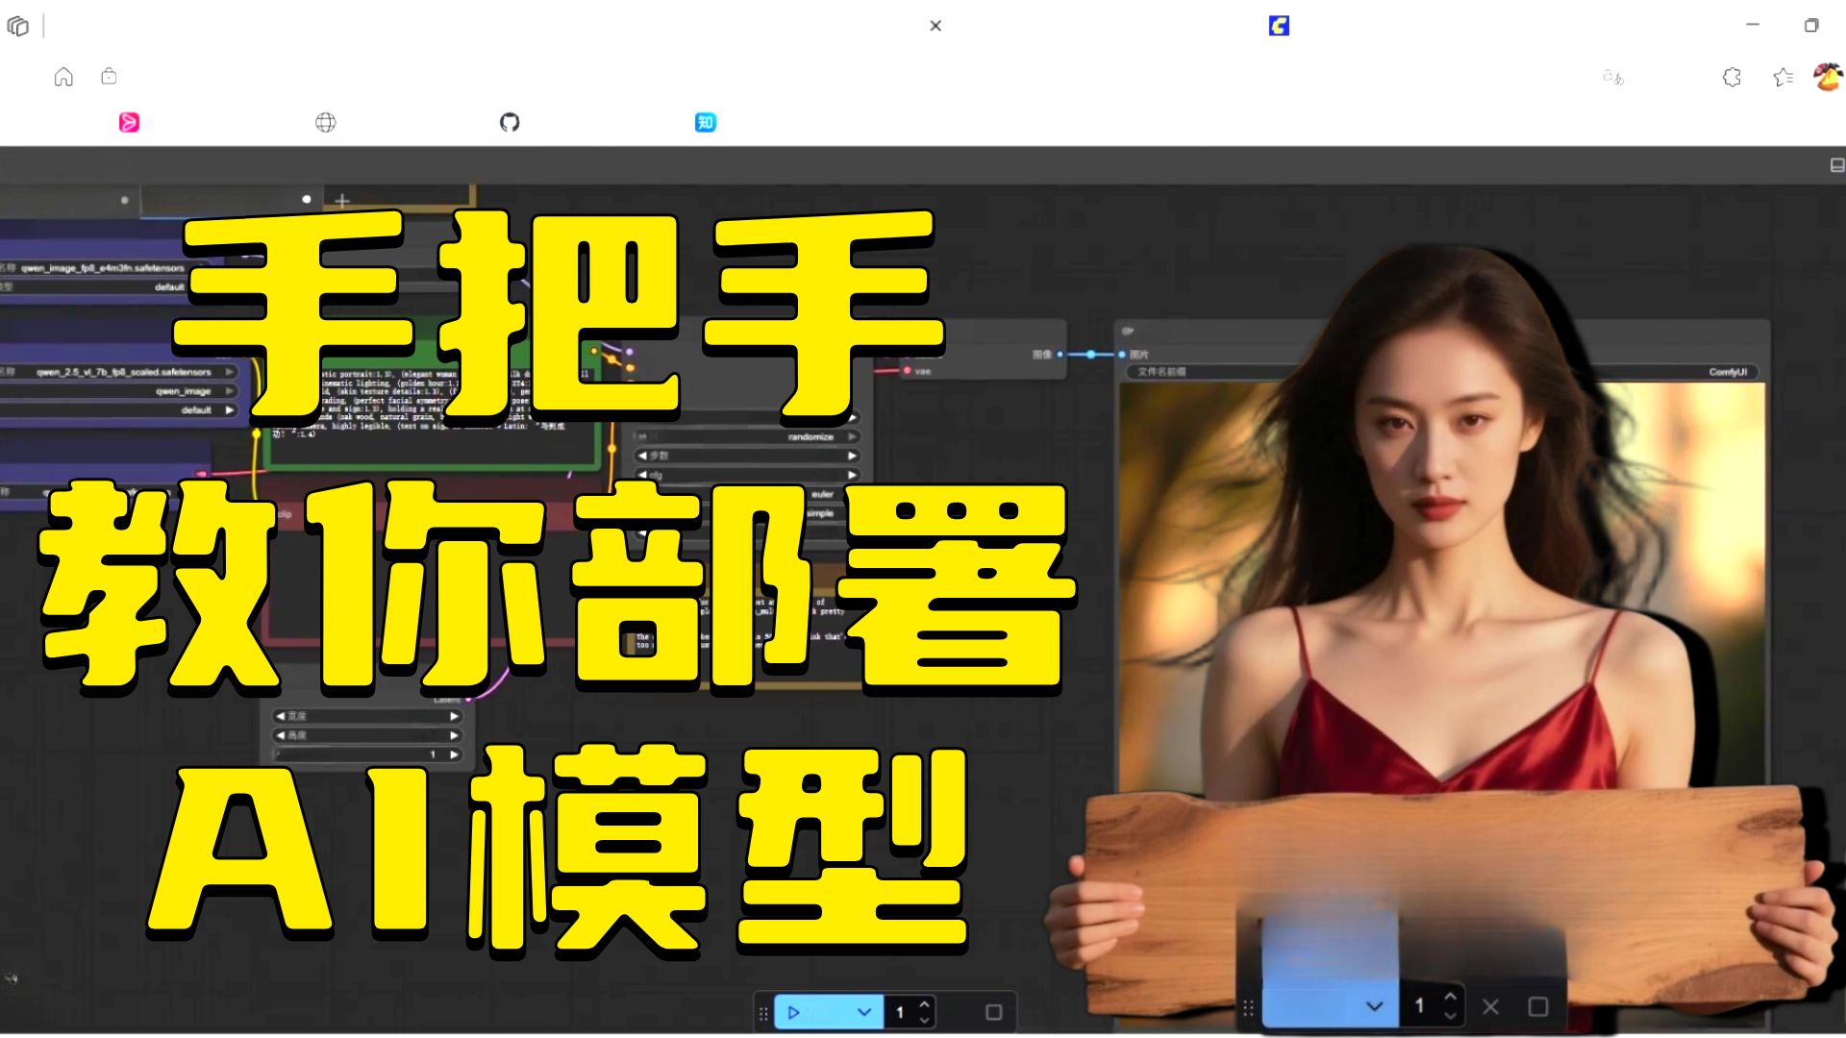Click the cancel X on right toolbar
This screenshot has width=1846, height=1038.
point(1490,1006)
